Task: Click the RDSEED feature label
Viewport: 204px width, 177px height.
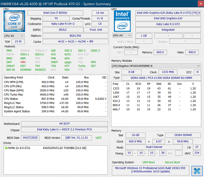Action: point(40,70)
